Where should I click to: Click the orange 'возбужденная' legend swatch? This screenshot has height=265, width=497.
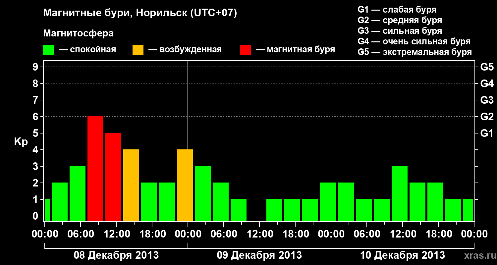138,50
